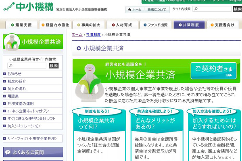Open どんなメリットがあるの? card
242x161 pixels.
pos(156,135)
